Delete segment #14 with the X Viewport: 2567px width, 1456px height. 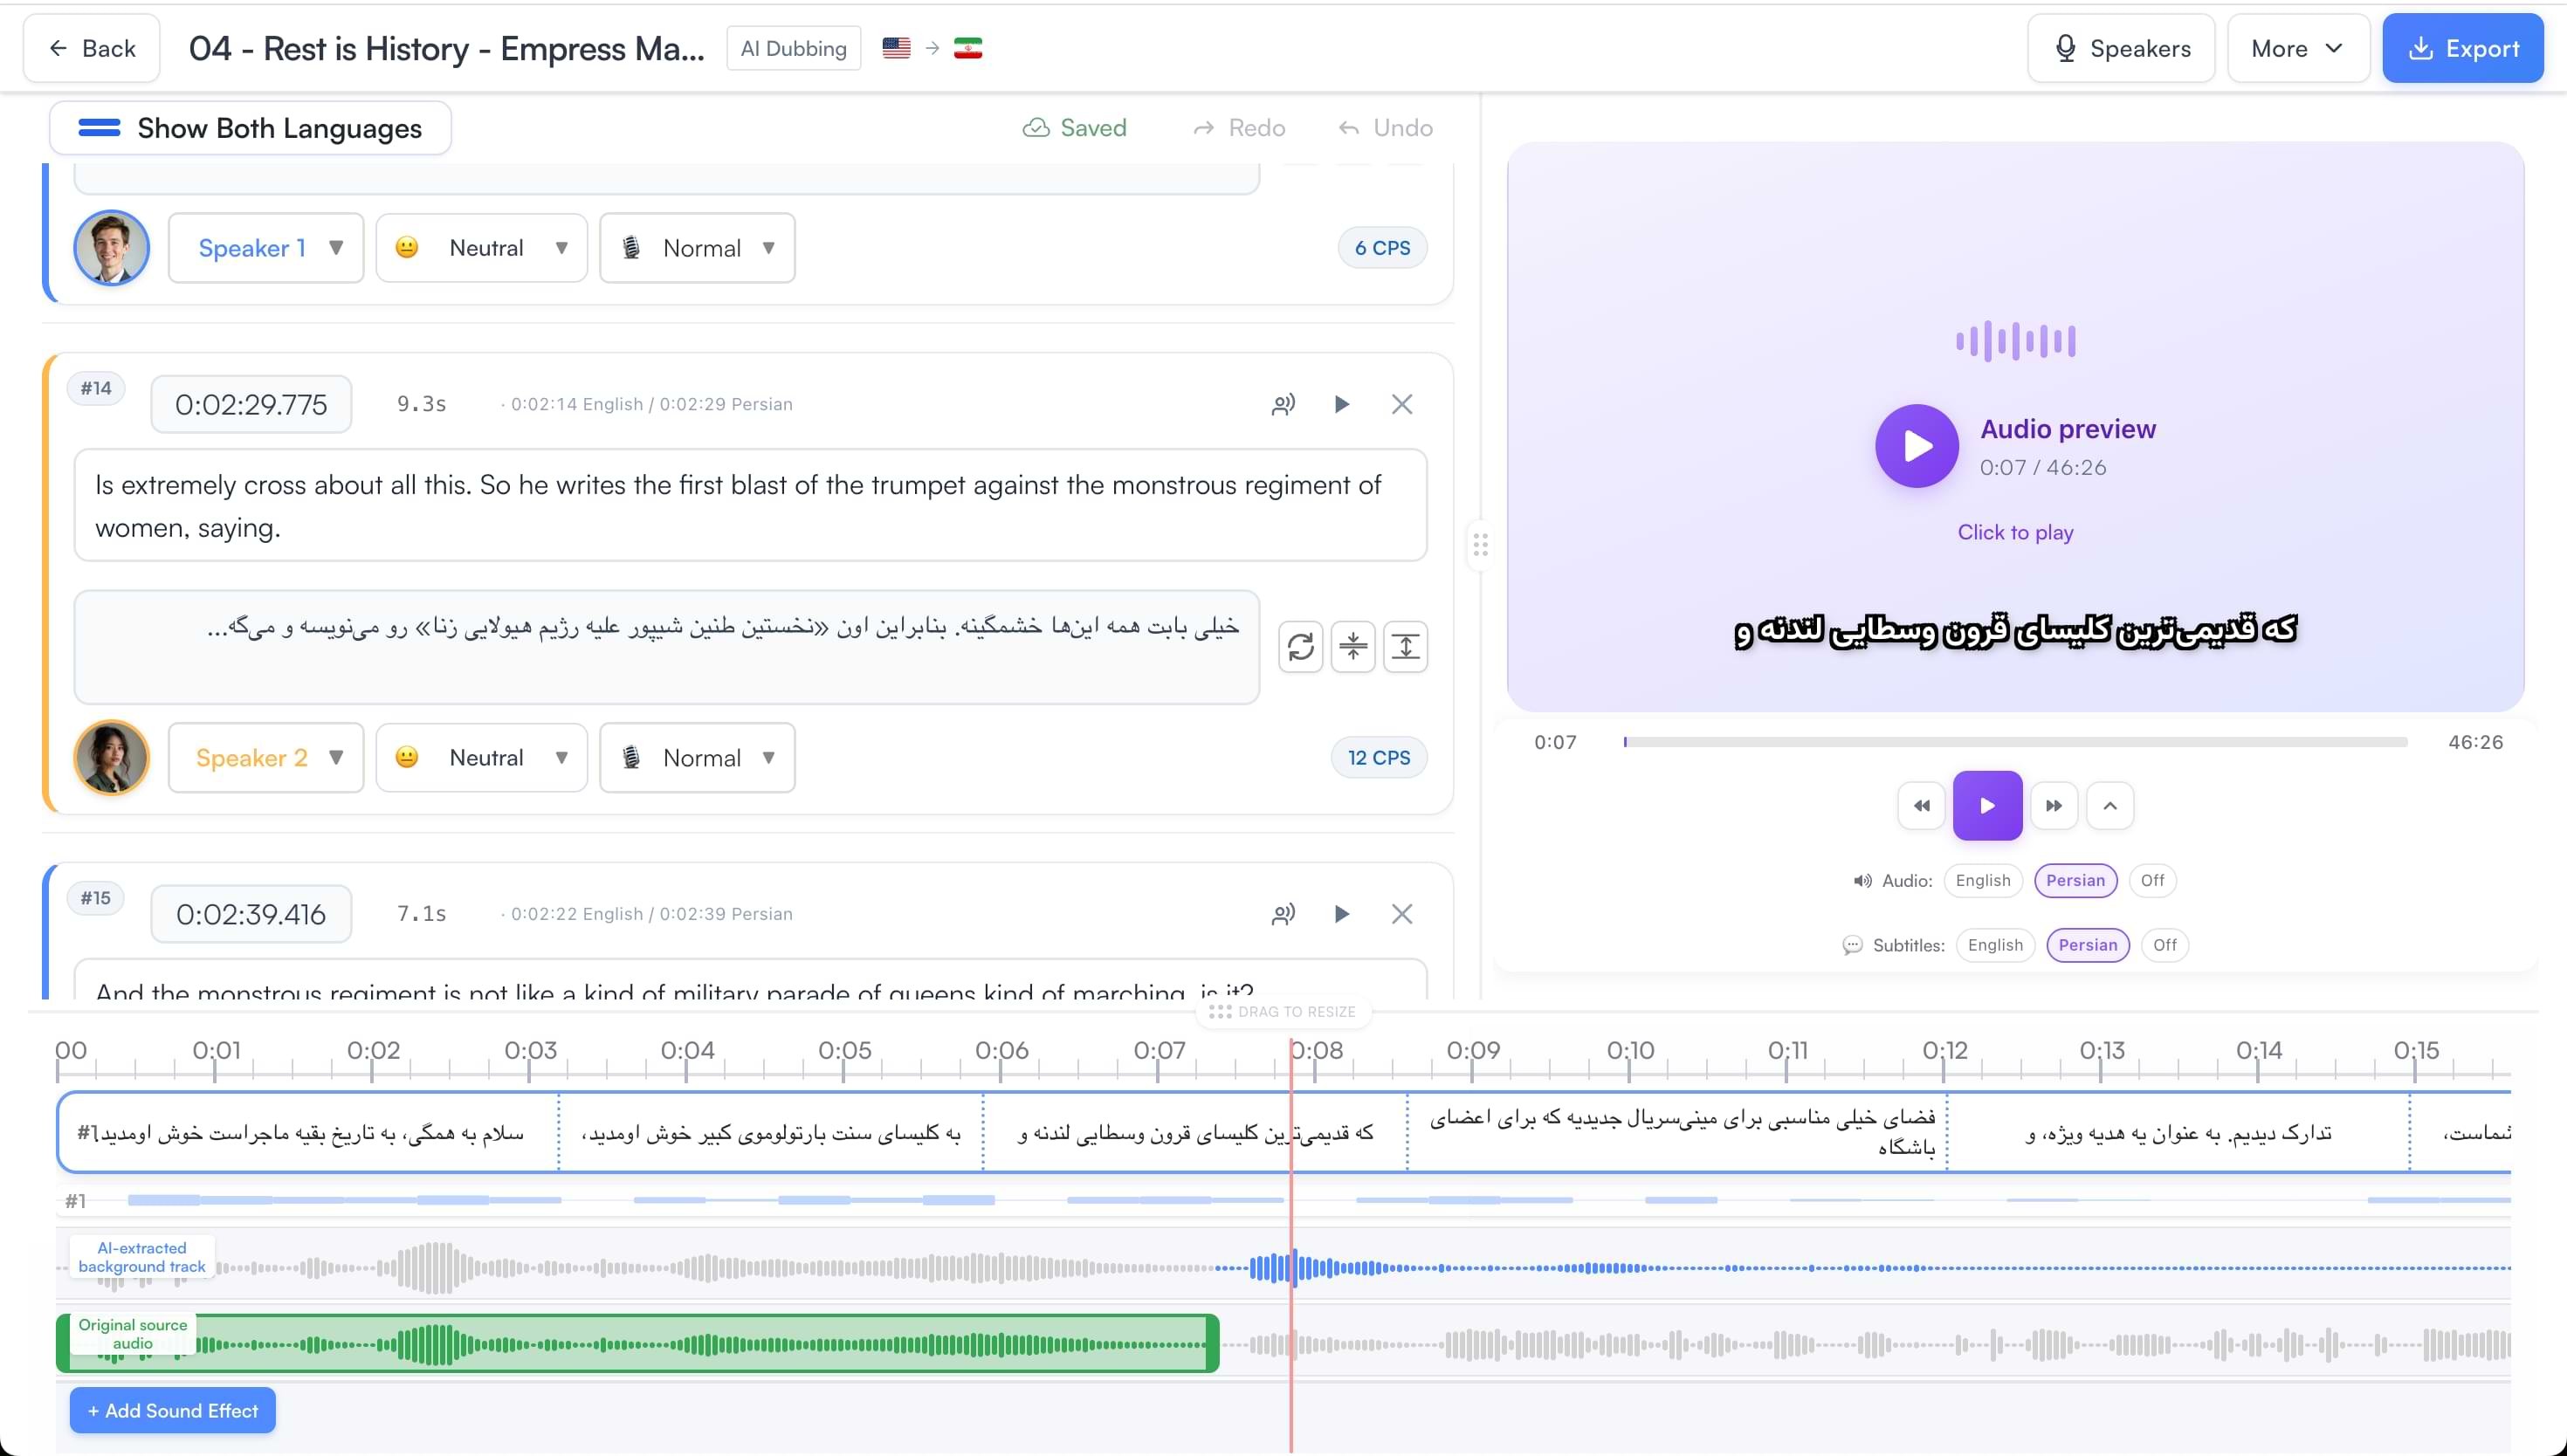pos(1402,404)
